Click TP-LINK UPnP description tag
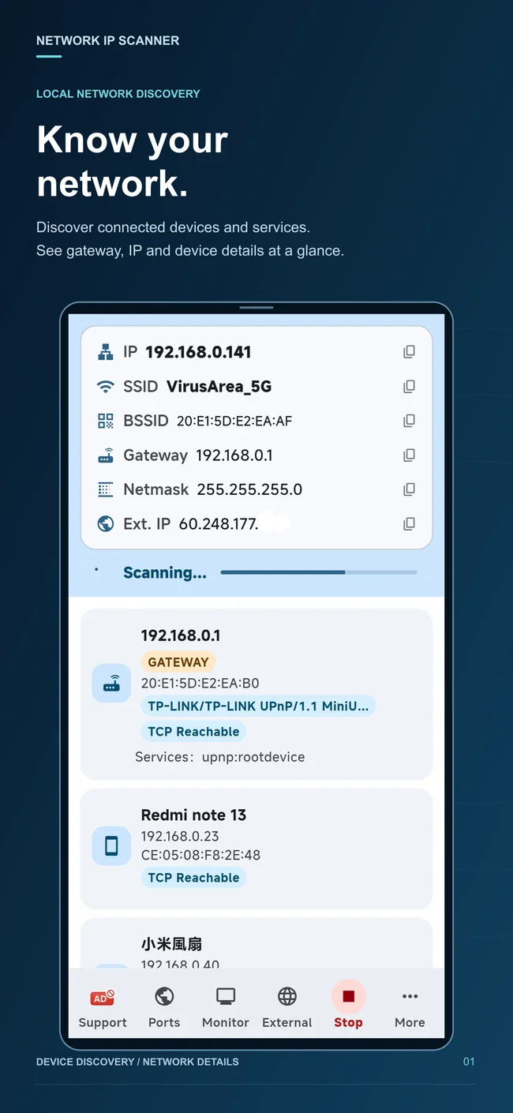Viewport: 513px width, 1113px height. click(258, 706)
